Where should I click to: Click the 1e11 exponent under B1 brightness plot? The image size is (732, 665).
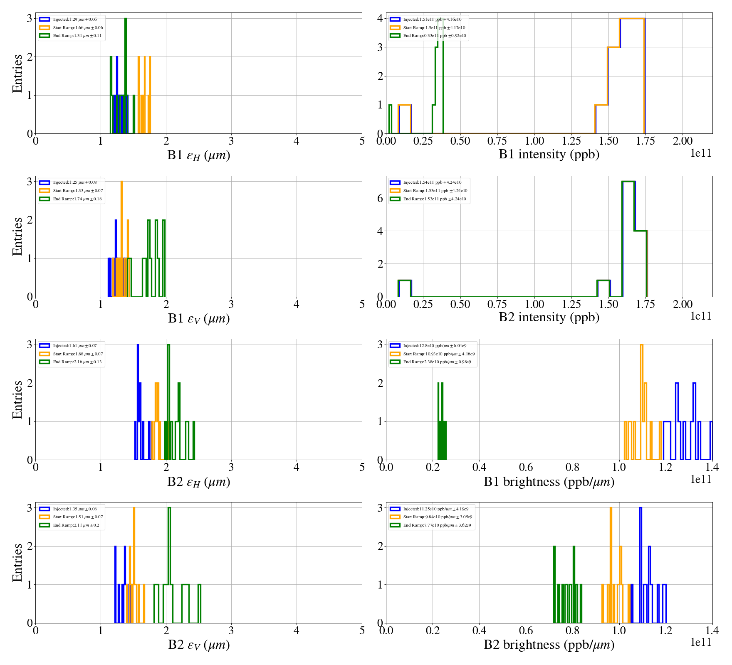[x=701, y=479]
